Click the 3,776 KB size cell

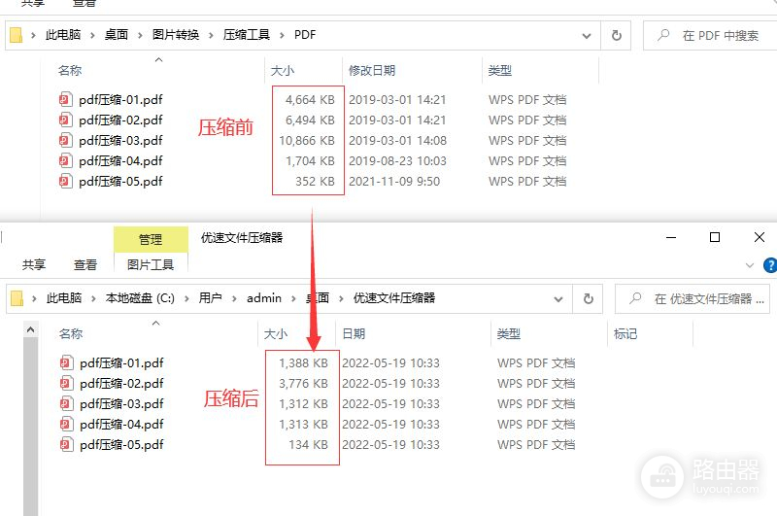tap(303, 383)
